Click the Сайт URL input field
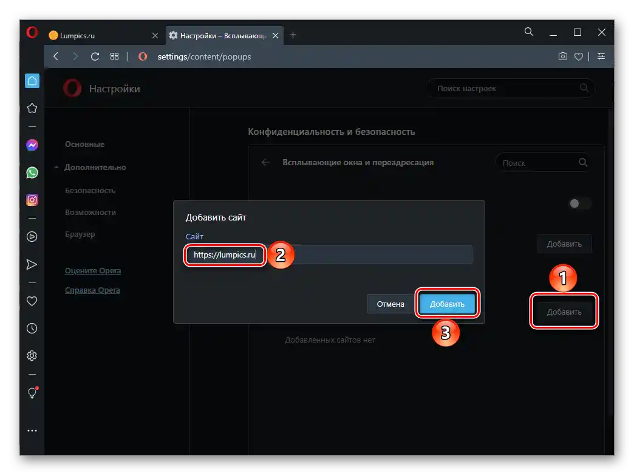The width and height of the screenshot is (634, 475). coord(329,255)
